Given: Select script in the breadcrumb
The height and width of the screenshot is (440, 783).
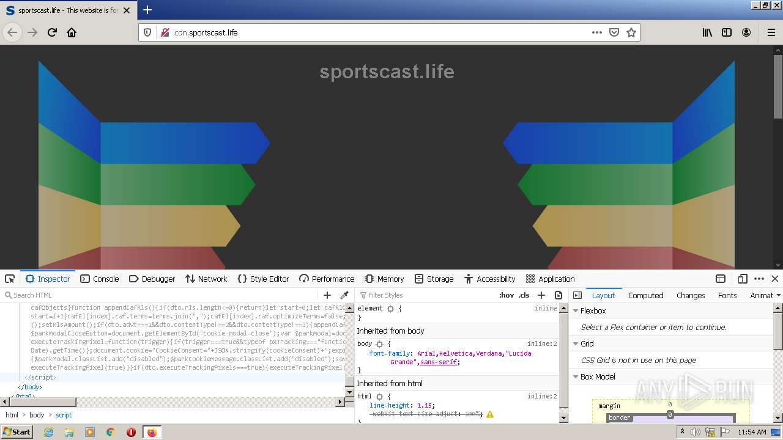Looking at the screenshot, I should pyautogui.click(x=64, y=415).
